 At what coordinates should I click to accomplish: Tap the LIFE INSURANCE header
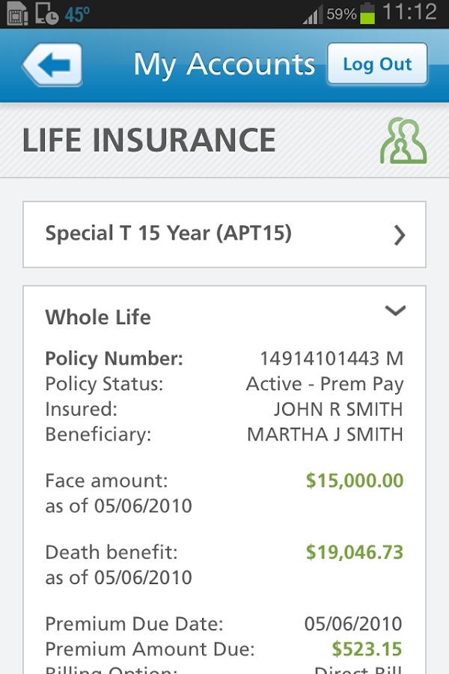[149, 141]
